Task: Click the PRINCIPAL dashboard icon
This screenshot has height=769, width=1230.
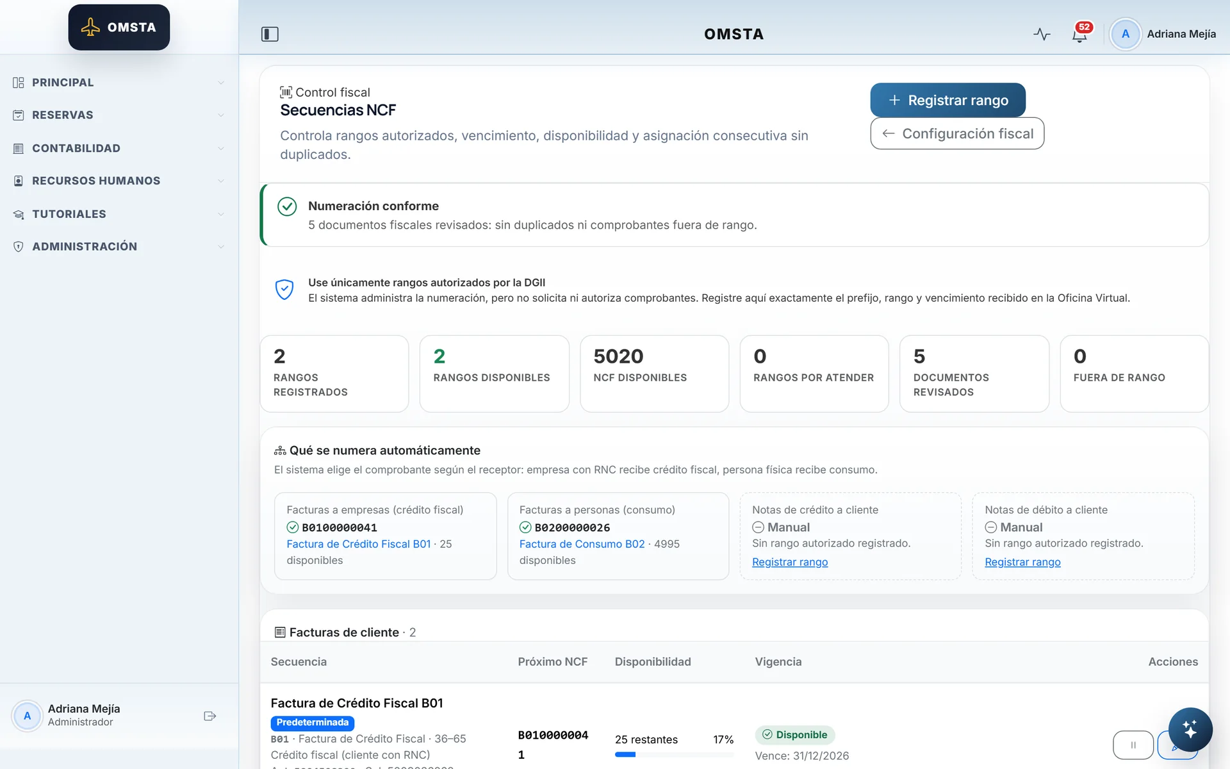Action: tap(19, 83)
